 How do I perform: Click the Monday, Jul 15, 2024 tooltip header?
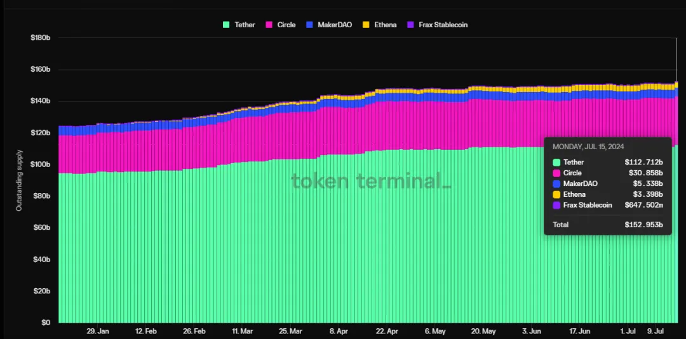587,147
